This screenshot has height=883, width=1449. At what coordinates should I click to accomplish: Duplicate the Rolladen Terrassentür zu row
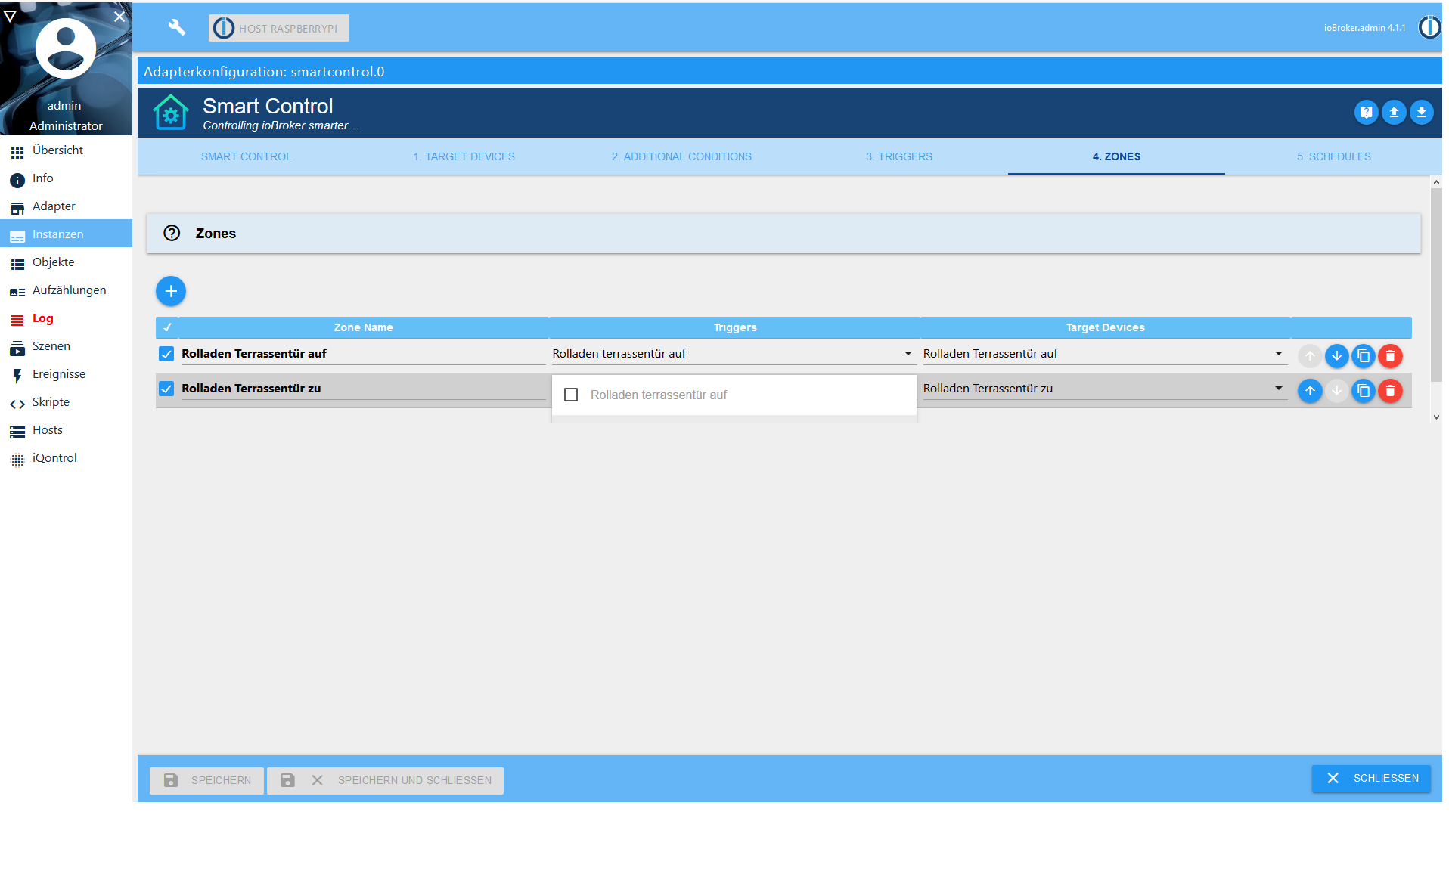coord(1363,391)
